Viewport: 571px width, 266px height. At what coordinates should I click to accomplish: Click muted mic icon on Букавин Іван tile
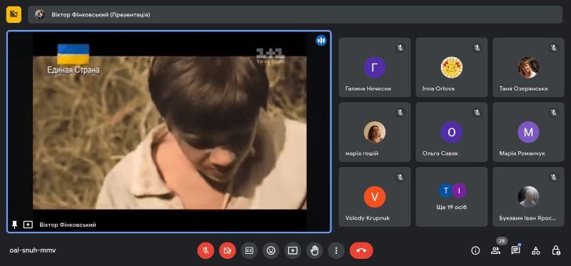click(x=554, y=177)
